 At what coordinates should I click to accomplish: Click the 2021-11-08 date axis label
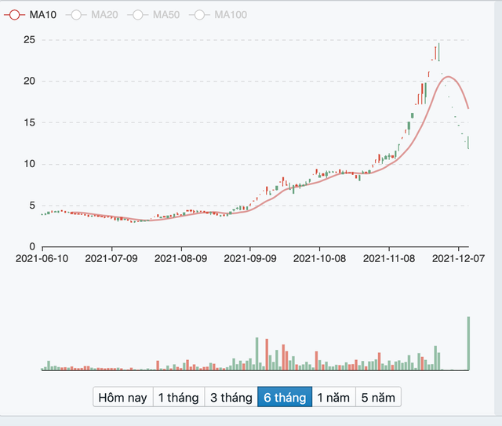(x=388, y=257)
